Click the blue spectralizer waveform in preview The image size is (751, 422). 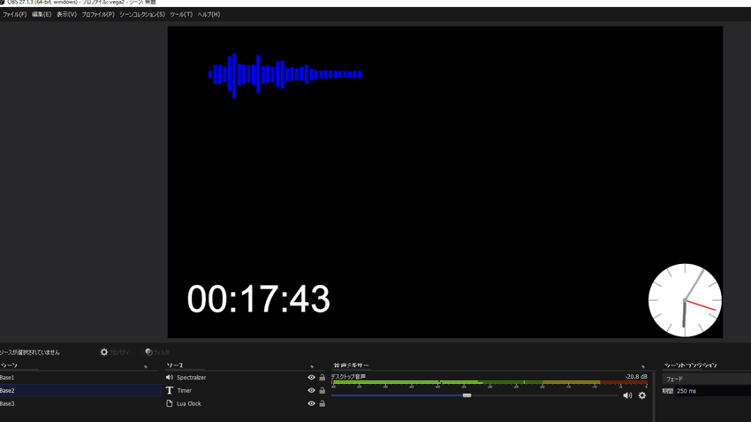point(285,75)
